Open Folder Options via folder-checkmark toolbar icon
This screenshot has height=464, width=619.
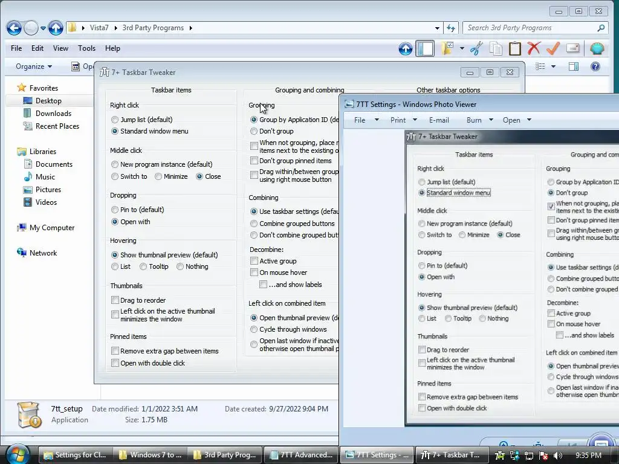tap(447, 48)
